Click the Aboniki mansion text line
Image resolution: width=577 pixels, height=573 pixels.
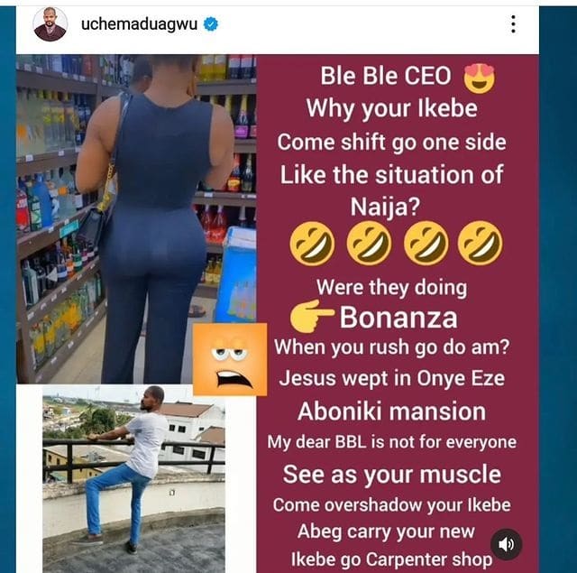[x=391, y=411]
